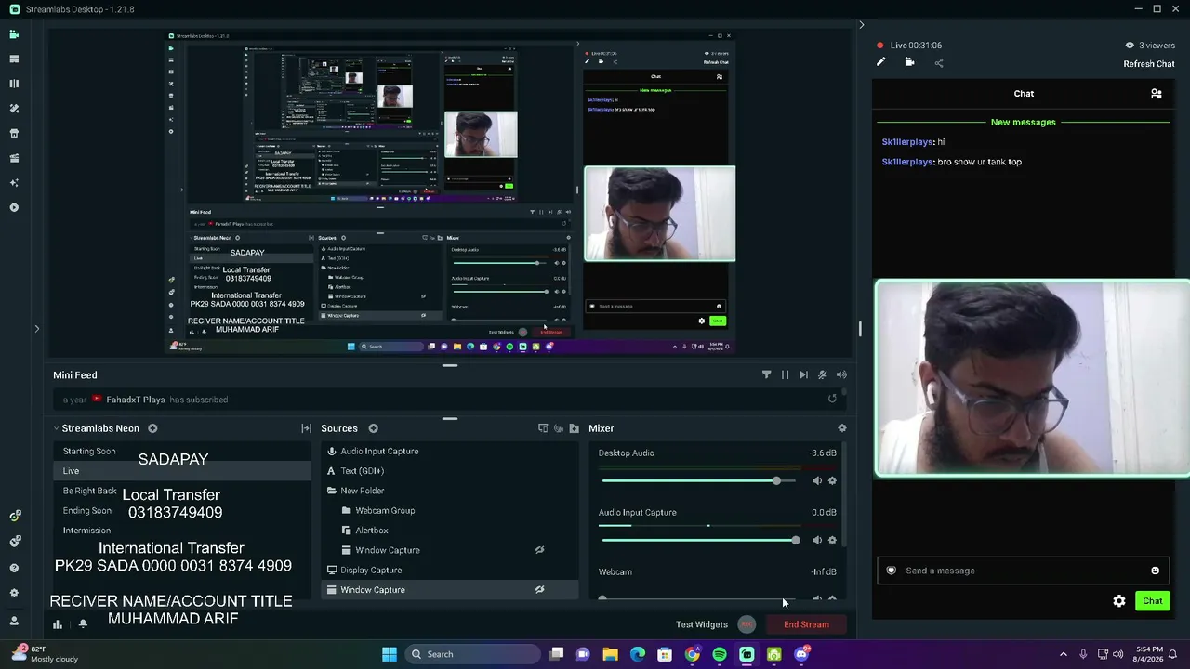Open the storefront App Store icon in the sidebar
Screen dimensions: 1190x669
click(x=14, y=133)
